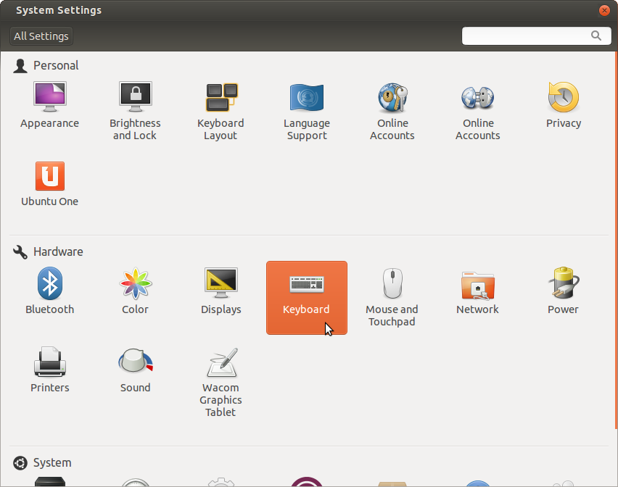
Task: Open Online Accounts with the keys icon
Action: point(392,110)
